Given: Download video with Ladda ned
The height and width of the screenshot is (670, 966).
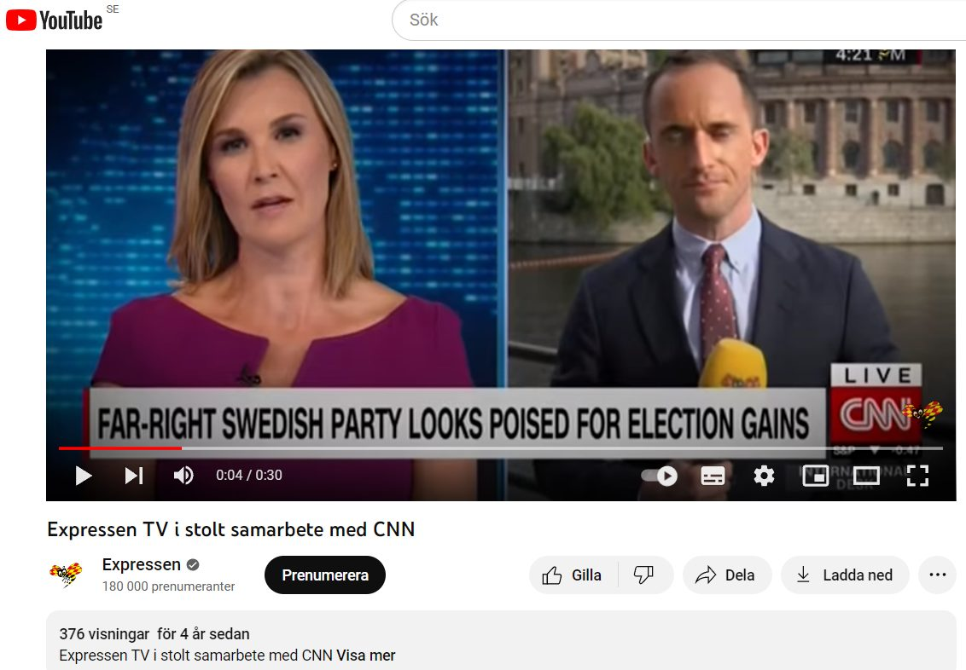Looking at the screenshot, I should pos(845,575).
